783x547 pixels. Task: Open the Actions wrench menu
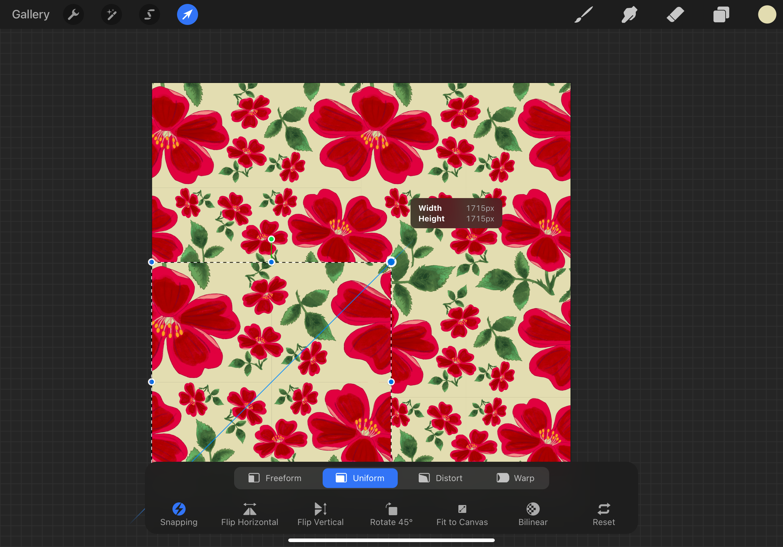coord(73,15)
